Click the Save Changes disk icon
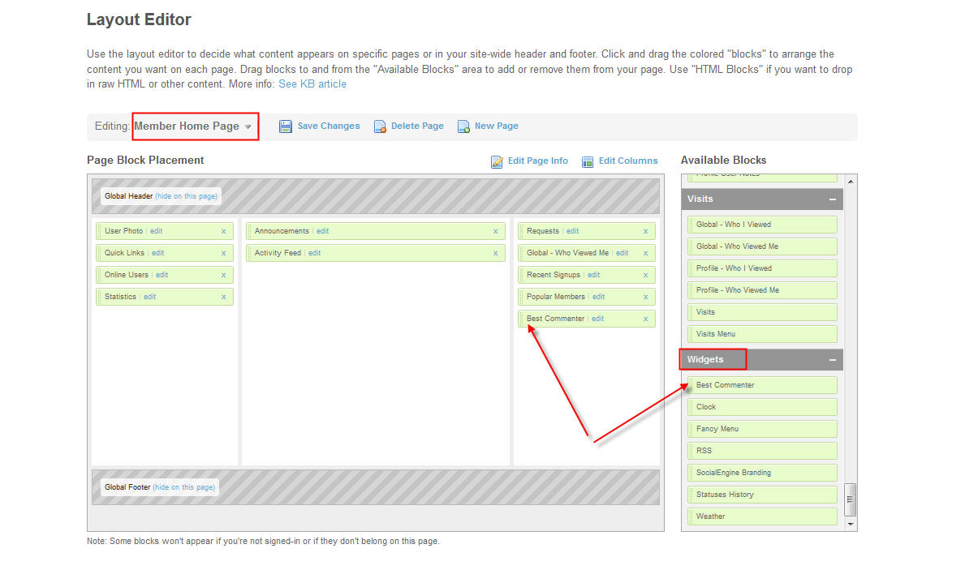This screenshot has height=570, width=965. 285,126
